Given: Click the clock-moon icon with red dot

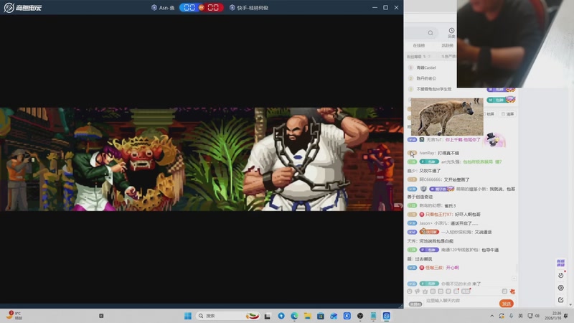Looking at the screenshot, I should click(561, 275).
